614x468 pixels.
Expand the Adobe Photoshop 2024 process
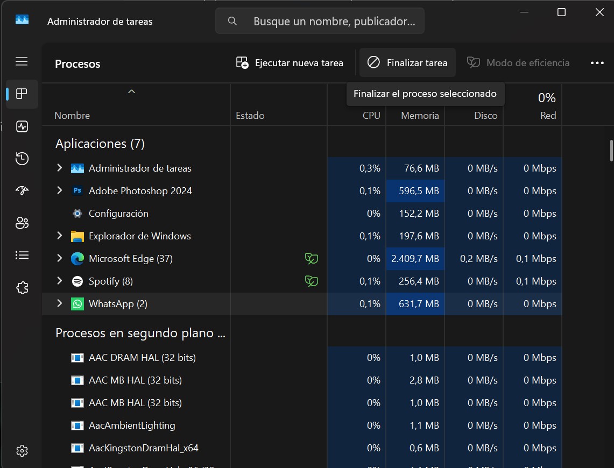pos(60,190)
